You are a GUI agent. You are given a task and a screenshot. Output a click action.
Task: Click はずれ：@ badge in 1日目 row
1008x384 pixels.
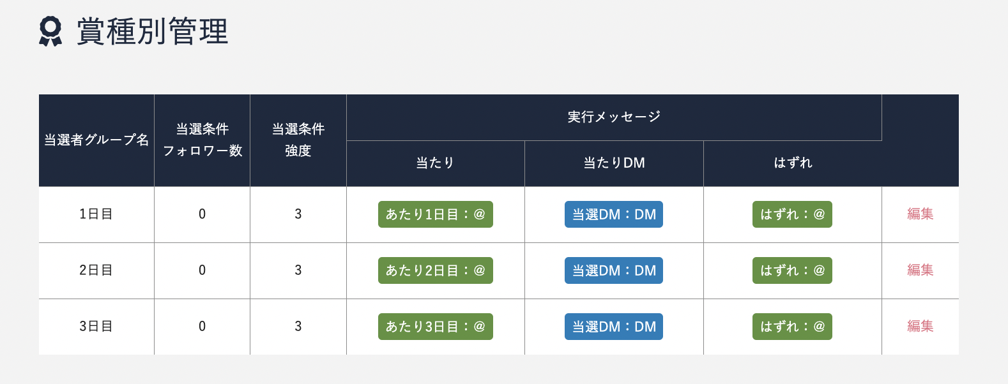point(792,214)
